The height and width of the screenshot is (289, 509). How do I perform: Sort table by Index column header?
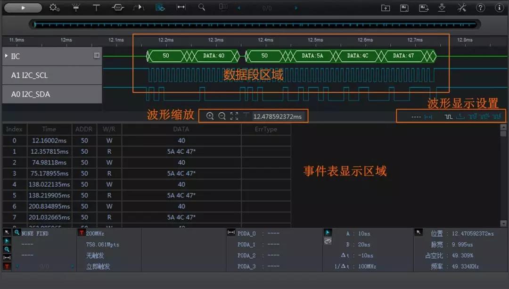pos(14,129)
